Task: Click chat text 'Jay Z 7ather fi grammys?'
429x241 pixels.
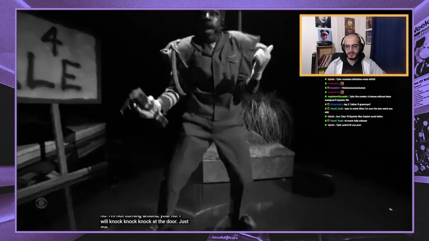Action: click(x=357, y=104)
